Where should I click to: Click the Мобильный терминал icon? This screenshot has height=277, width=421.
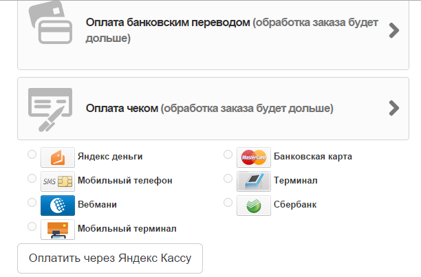[58, 230]
